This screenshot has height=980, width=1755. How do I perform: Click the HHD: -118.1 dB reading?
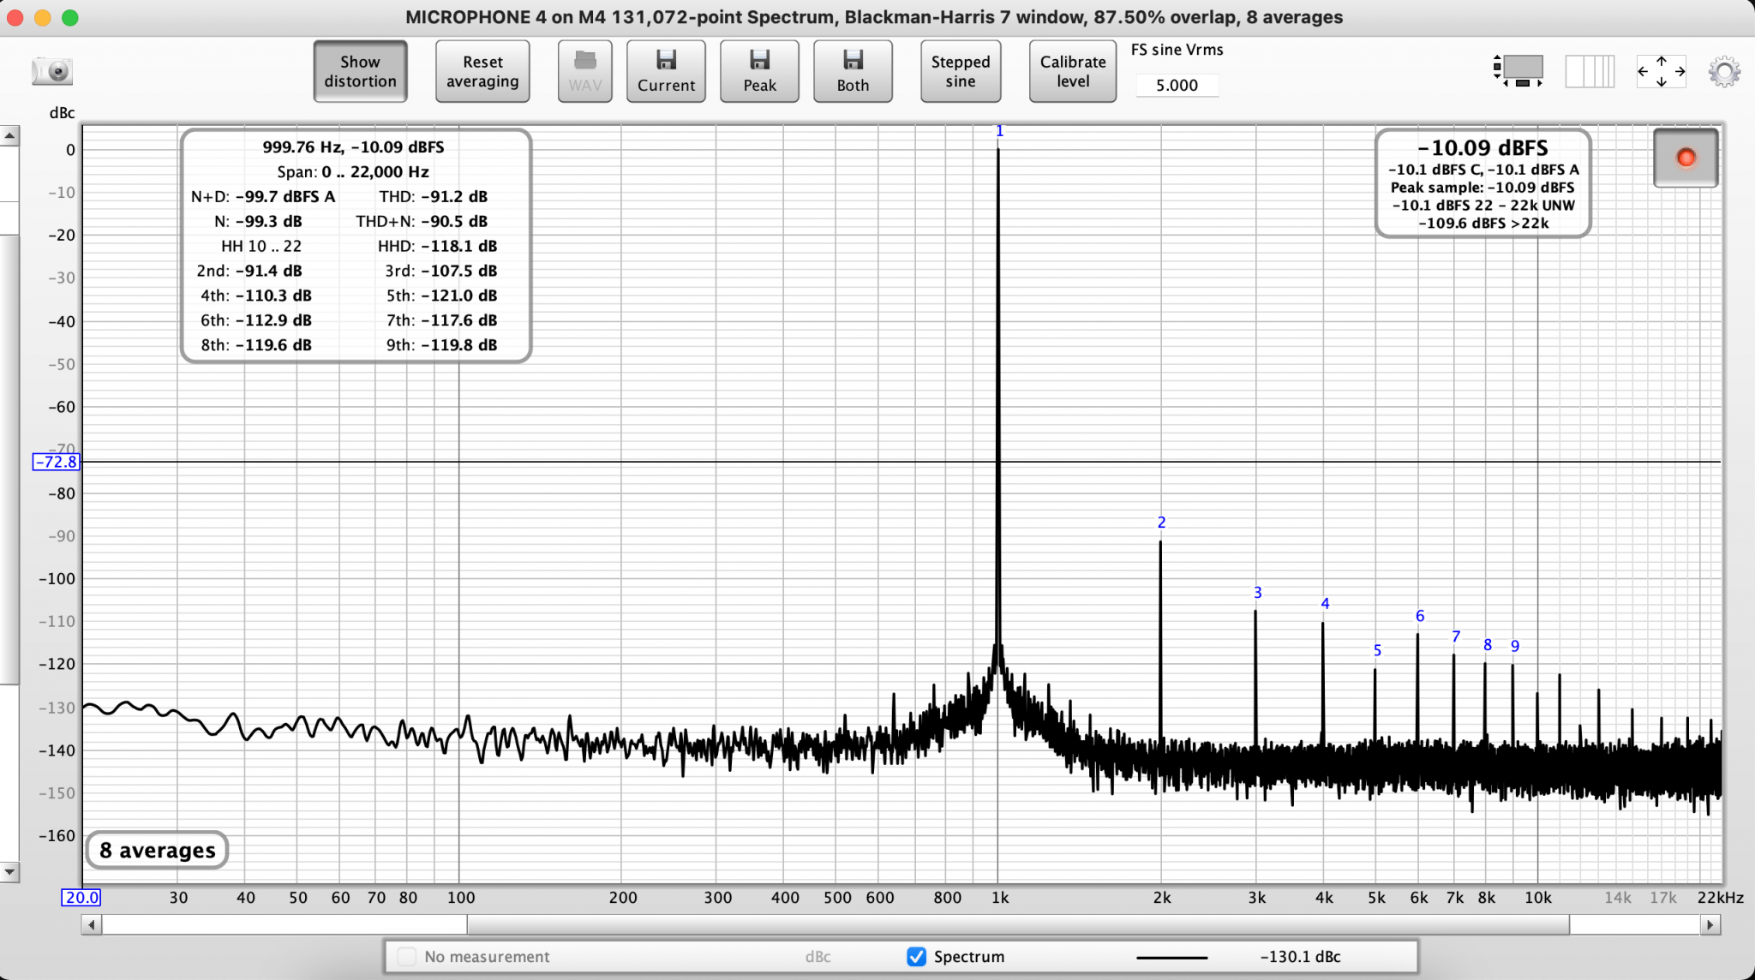437,246
